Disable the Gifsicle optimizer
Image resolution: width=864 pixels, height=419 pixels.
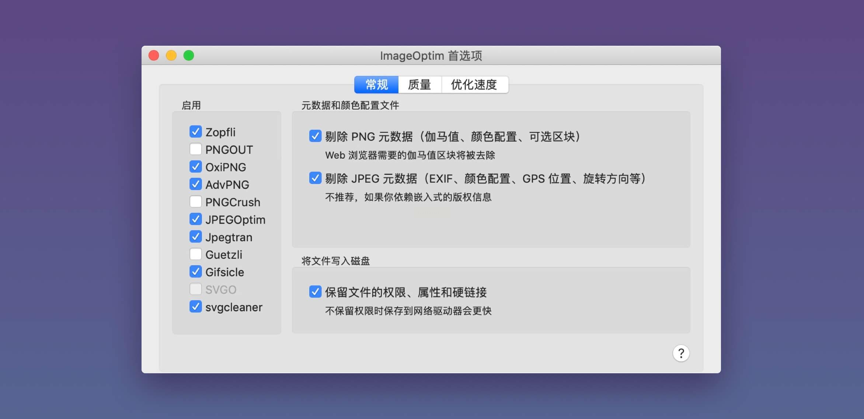pyautogui.click(x=195, y=272)
